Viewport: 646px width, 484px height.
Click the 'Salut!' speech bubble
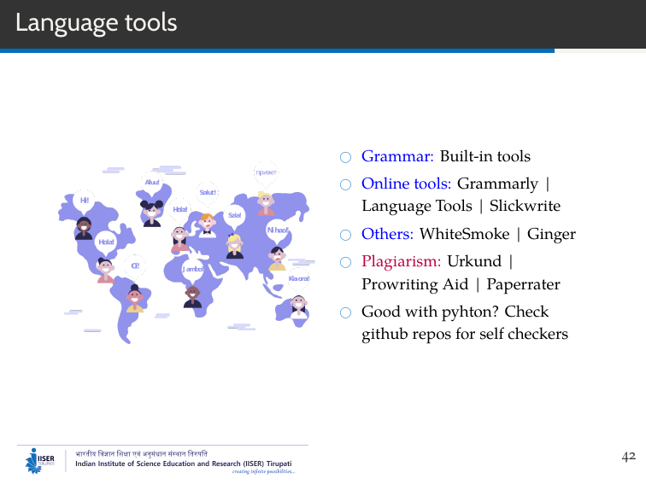coord(208,193)
